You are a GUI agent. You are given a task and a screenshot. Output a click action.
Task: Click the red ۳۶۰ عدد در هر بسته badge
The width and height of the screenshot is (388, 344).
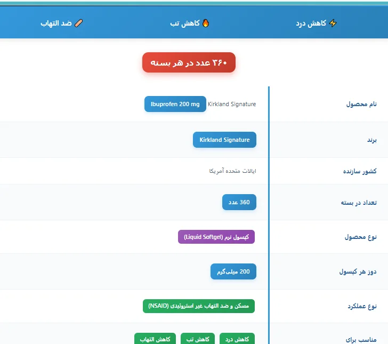point(189,62)
